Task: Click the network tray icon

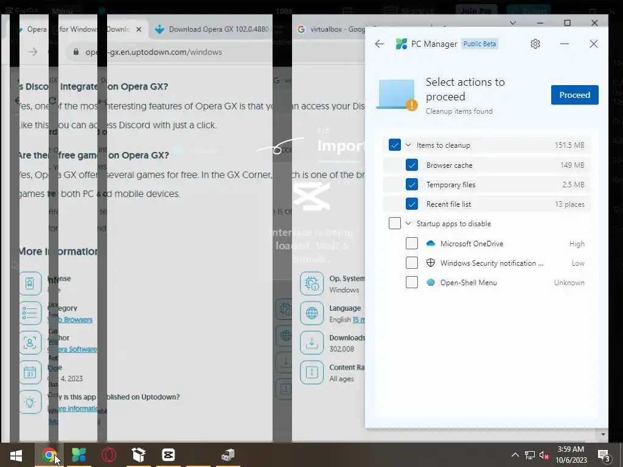Action: pyautogui.click(x=530, y=455)
